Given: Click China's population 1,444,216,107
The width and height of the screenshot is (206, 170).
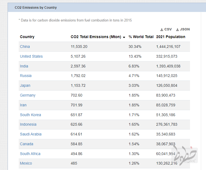Looking at the screenshot, I should pos(168,47).
